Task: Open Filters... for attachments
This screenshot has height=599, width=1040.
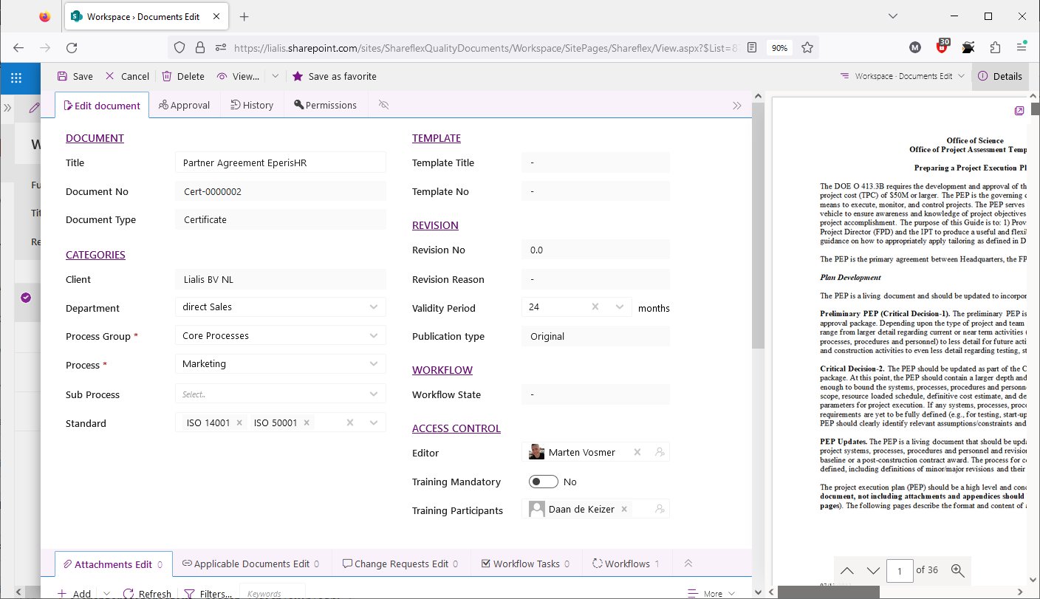Action: (208, 593)
